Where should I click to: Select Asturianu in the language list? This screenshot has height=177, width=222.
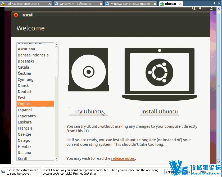[35, 49]
